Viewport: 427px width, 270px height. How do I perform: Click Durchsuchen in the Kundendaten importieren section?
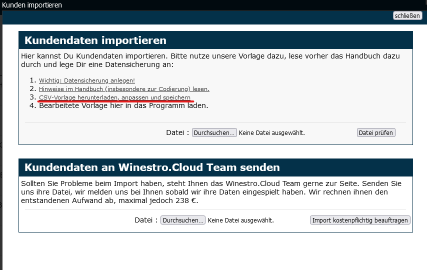(214, 132)
